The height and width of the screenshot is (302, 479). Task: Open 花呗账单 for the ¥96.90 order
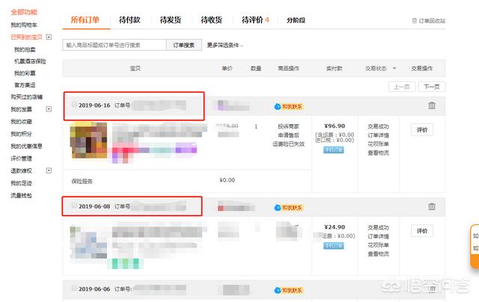tap(378, 144)
